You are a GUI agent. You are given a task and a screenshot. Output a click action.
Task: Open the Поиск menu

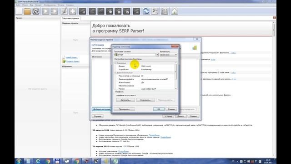(x=25, y=5)
